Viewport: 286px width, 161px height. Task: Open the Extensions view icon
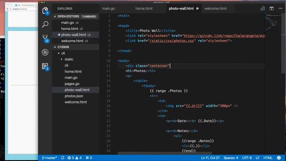click(45, 67)
